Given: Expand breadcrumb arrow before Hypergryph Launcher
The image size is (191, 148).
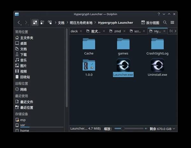Looking at the screenshot, I should point(95,23).
